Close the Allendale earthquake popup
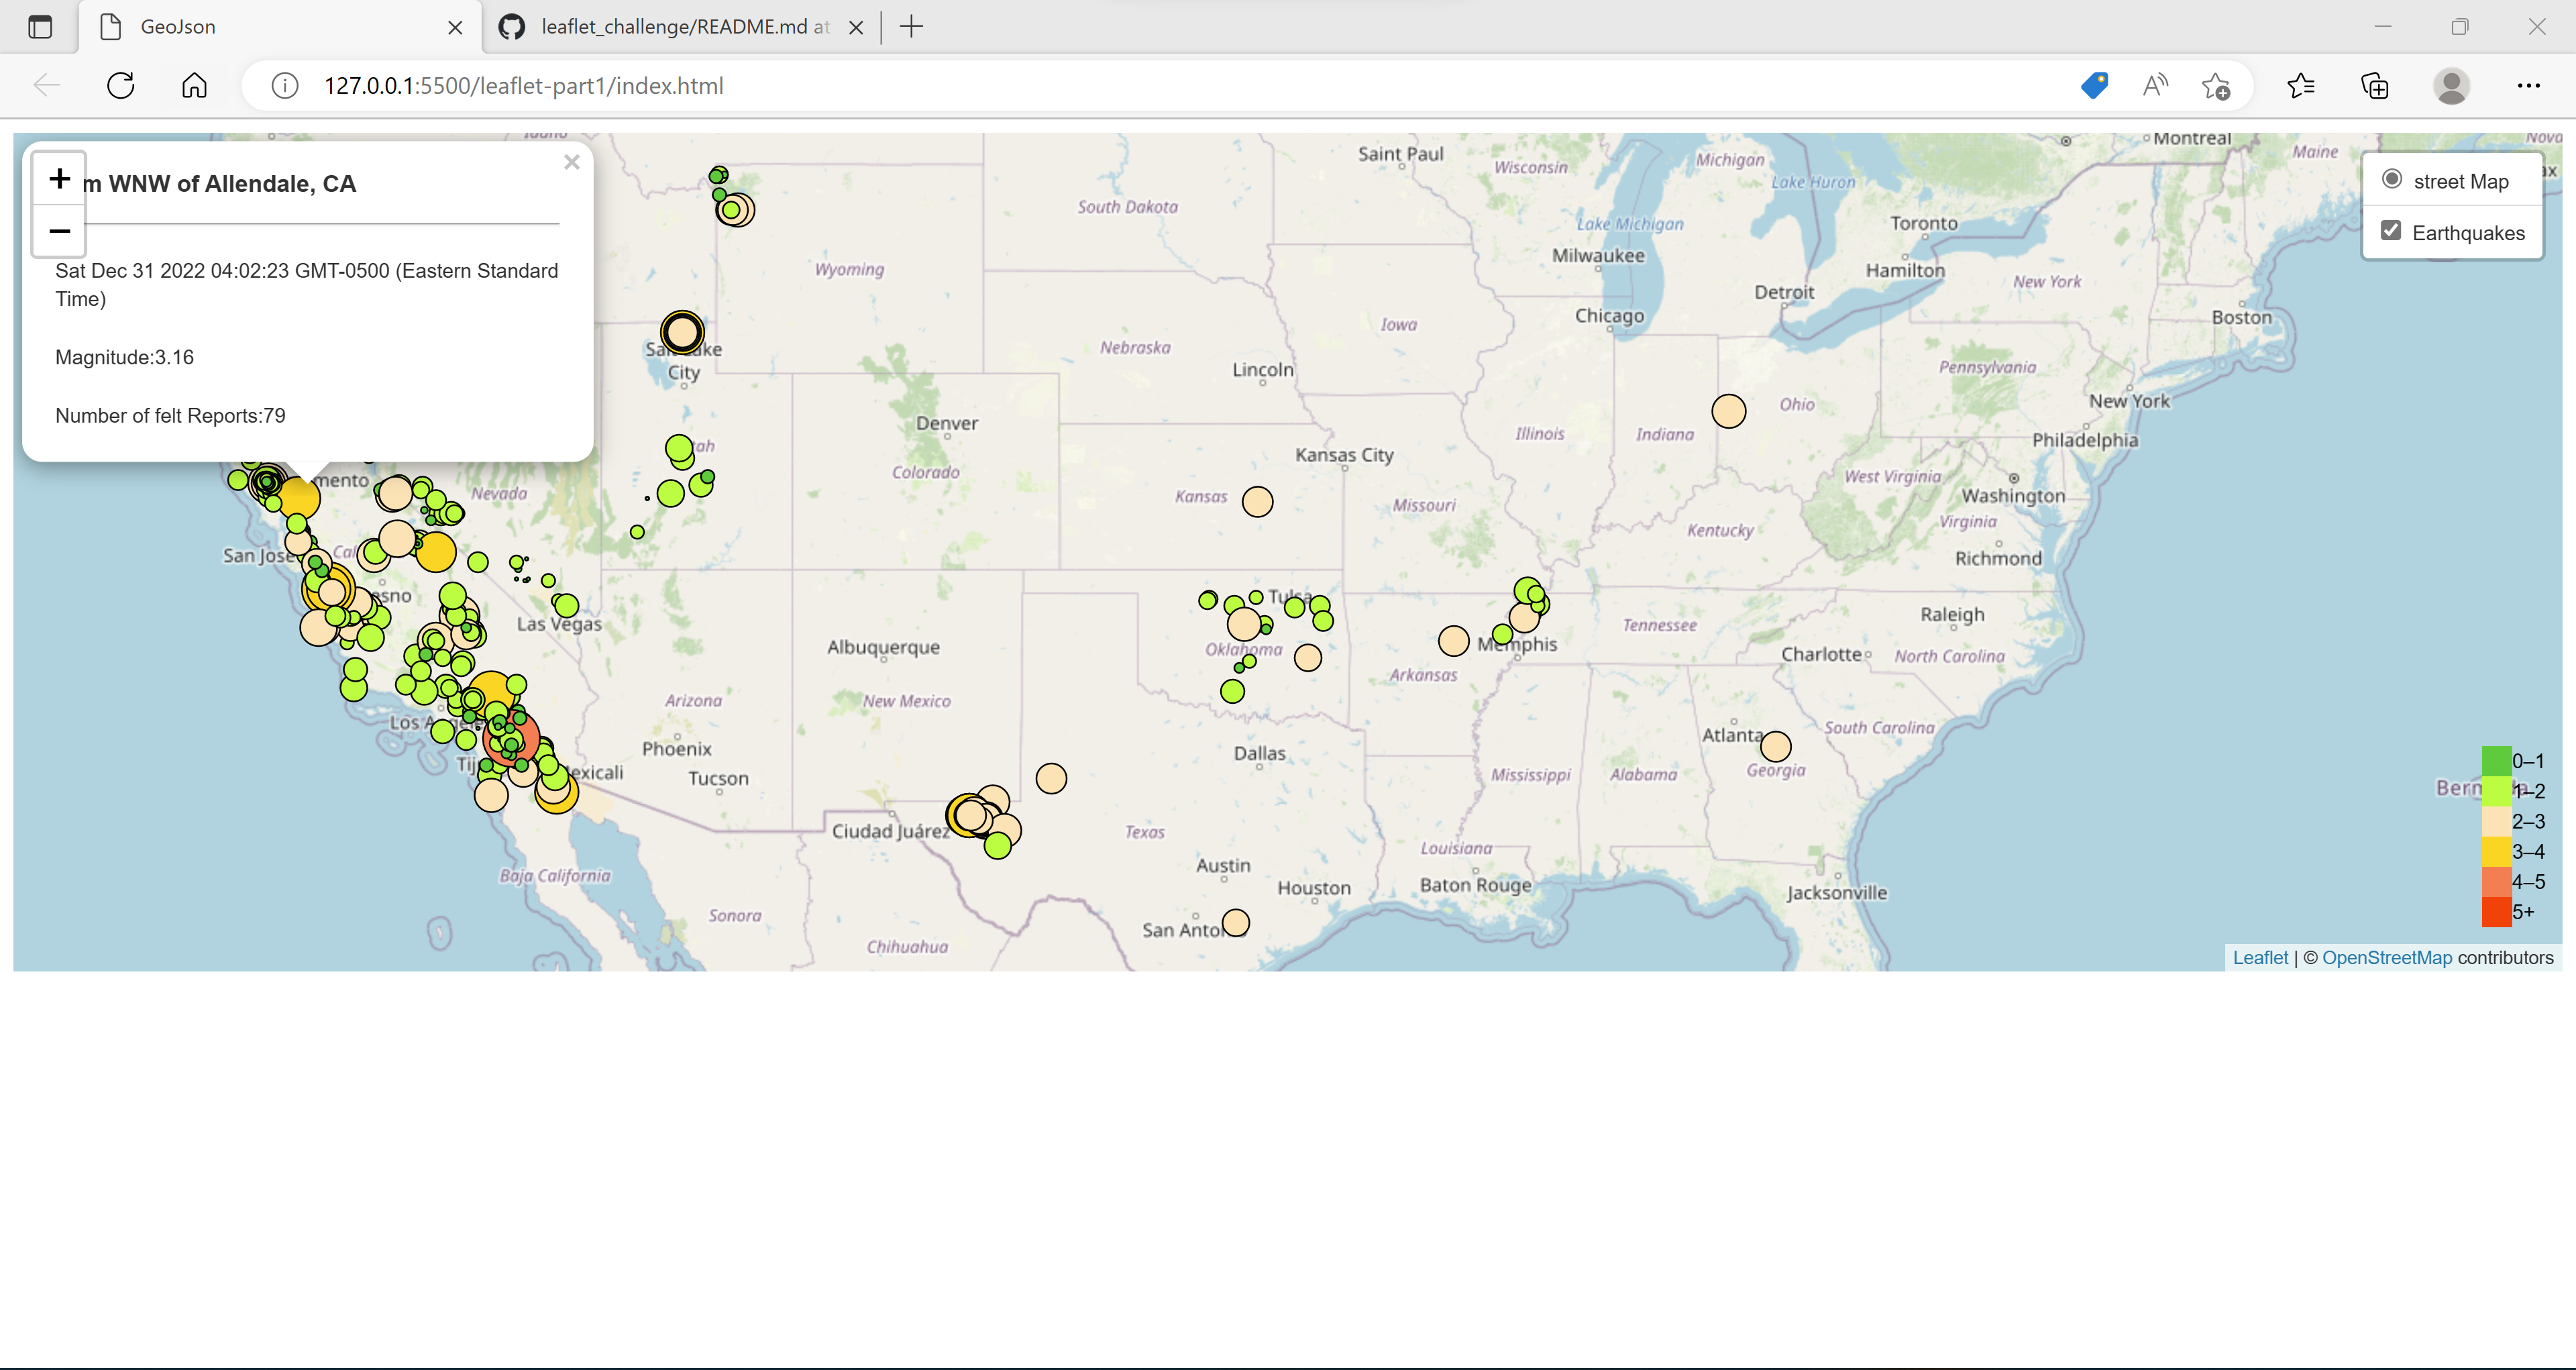The height and width of the screenshot is (1370, 2576). pos(572,162)
